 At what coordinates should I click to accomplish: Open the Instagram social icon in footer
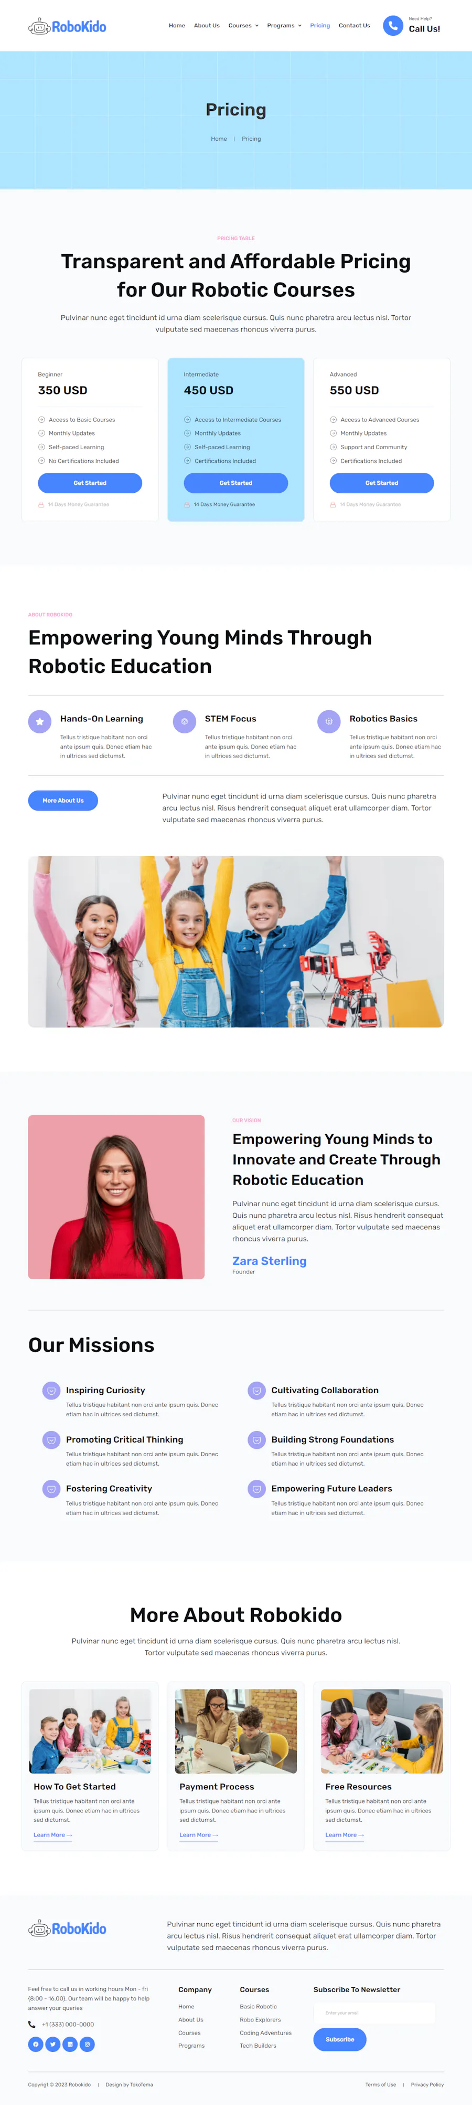click(87, 2044)
